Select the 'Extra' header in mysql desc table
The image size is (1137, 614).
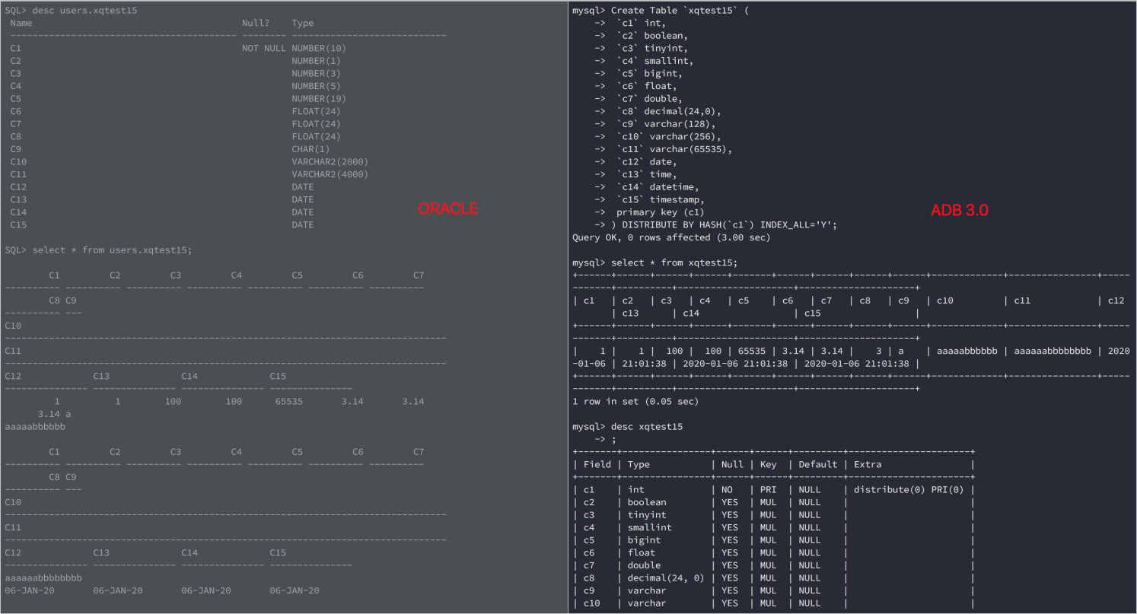pyautogui.click(x=868, y=464)
